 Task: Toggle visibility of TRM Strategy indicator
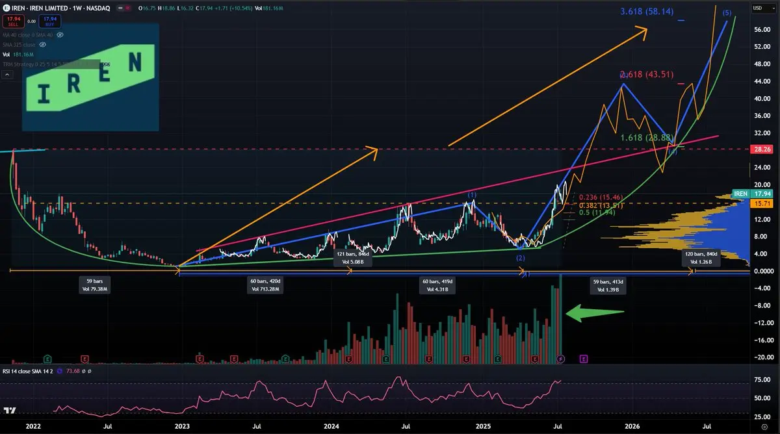point(107,64)
